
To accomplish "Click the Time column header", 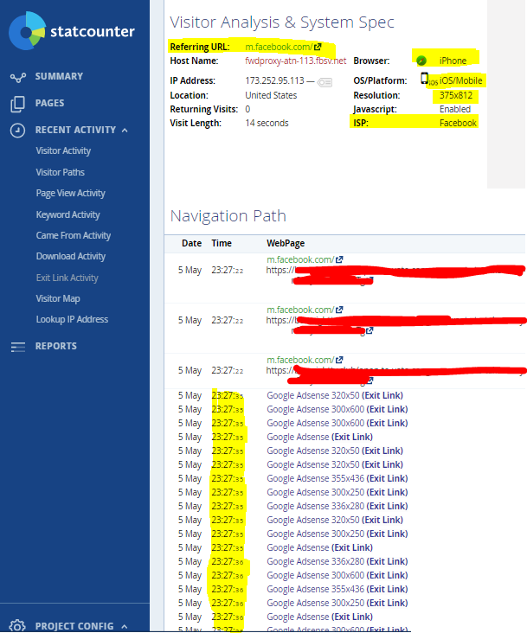I will pos(222,244).
